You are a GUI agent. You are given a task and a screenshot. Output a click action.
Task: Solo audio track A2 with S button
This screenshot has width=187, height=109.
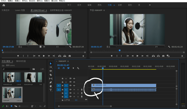point(78,93)
